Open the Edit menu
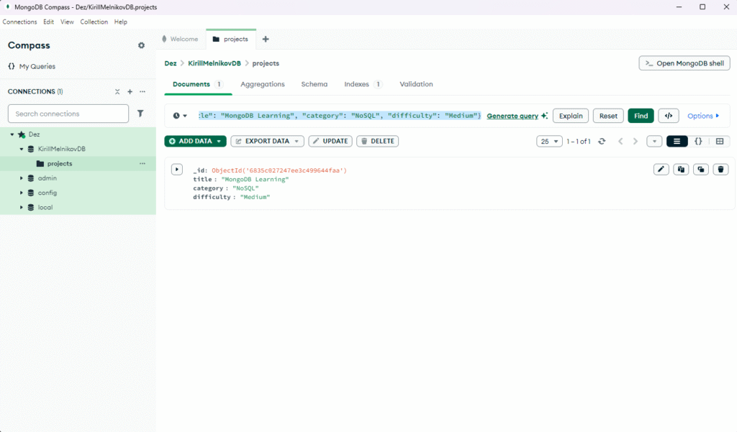Screen dimensions: 737x432 tap(48, 22)
